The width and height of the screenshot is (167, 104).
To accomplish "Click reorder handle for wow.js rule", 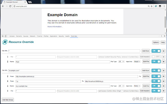I will click(8, 76).
